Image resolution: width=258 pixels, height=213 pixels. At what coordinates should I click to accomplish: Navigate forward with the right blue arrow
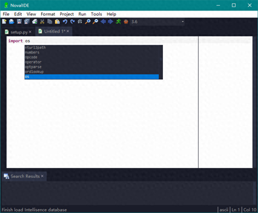pos(110,21)
